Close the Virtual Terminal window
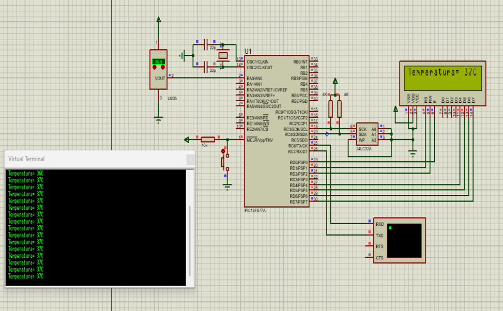Viewport: 503px width, 311px height. coord(190,160)
